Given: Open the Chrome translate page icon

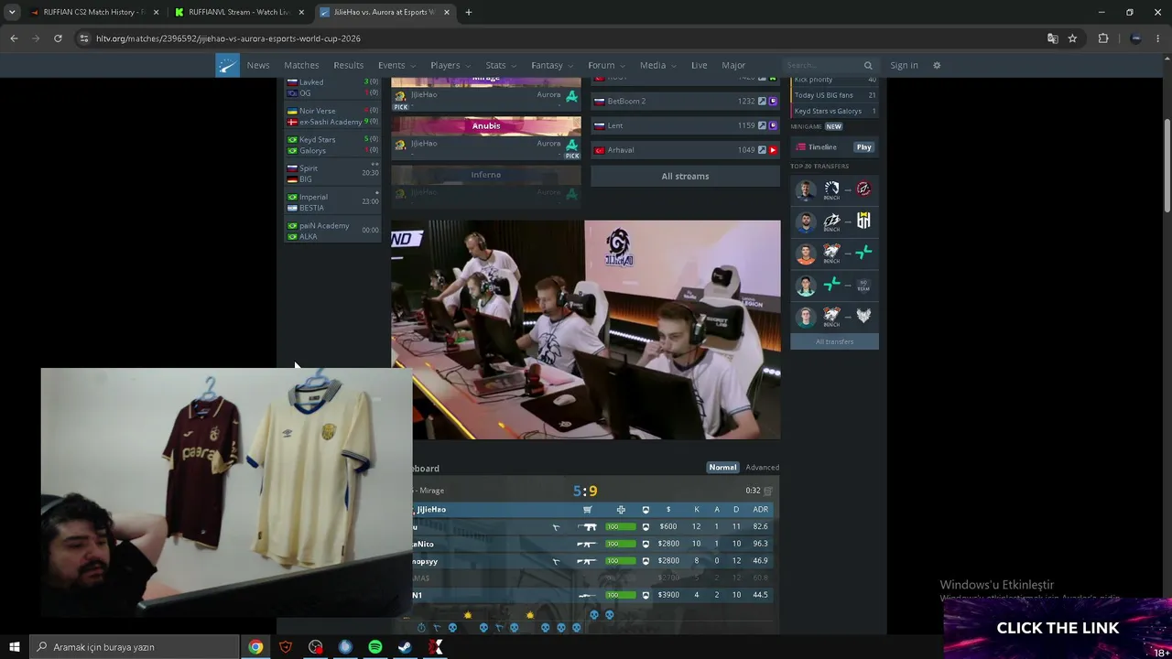Looking at the screenshot, I should 1053,38.
